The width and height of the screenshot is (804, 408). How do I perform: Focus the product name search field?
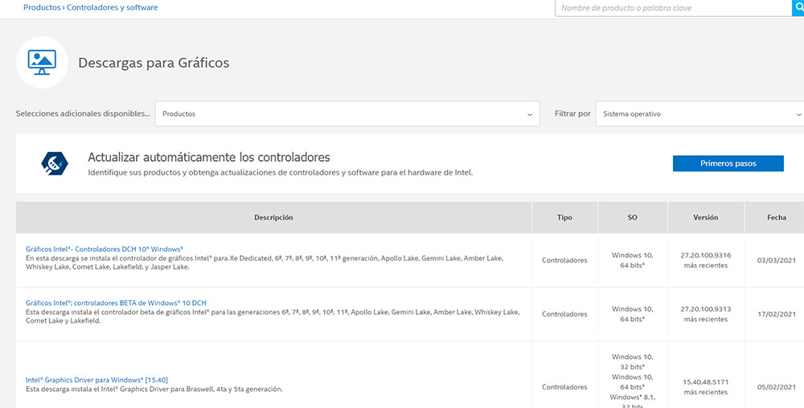(x=673, y=8)
